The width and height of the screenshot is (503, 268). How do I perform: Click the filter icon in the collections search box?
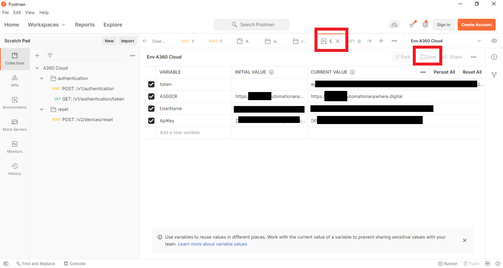click(x=50, y=56)
